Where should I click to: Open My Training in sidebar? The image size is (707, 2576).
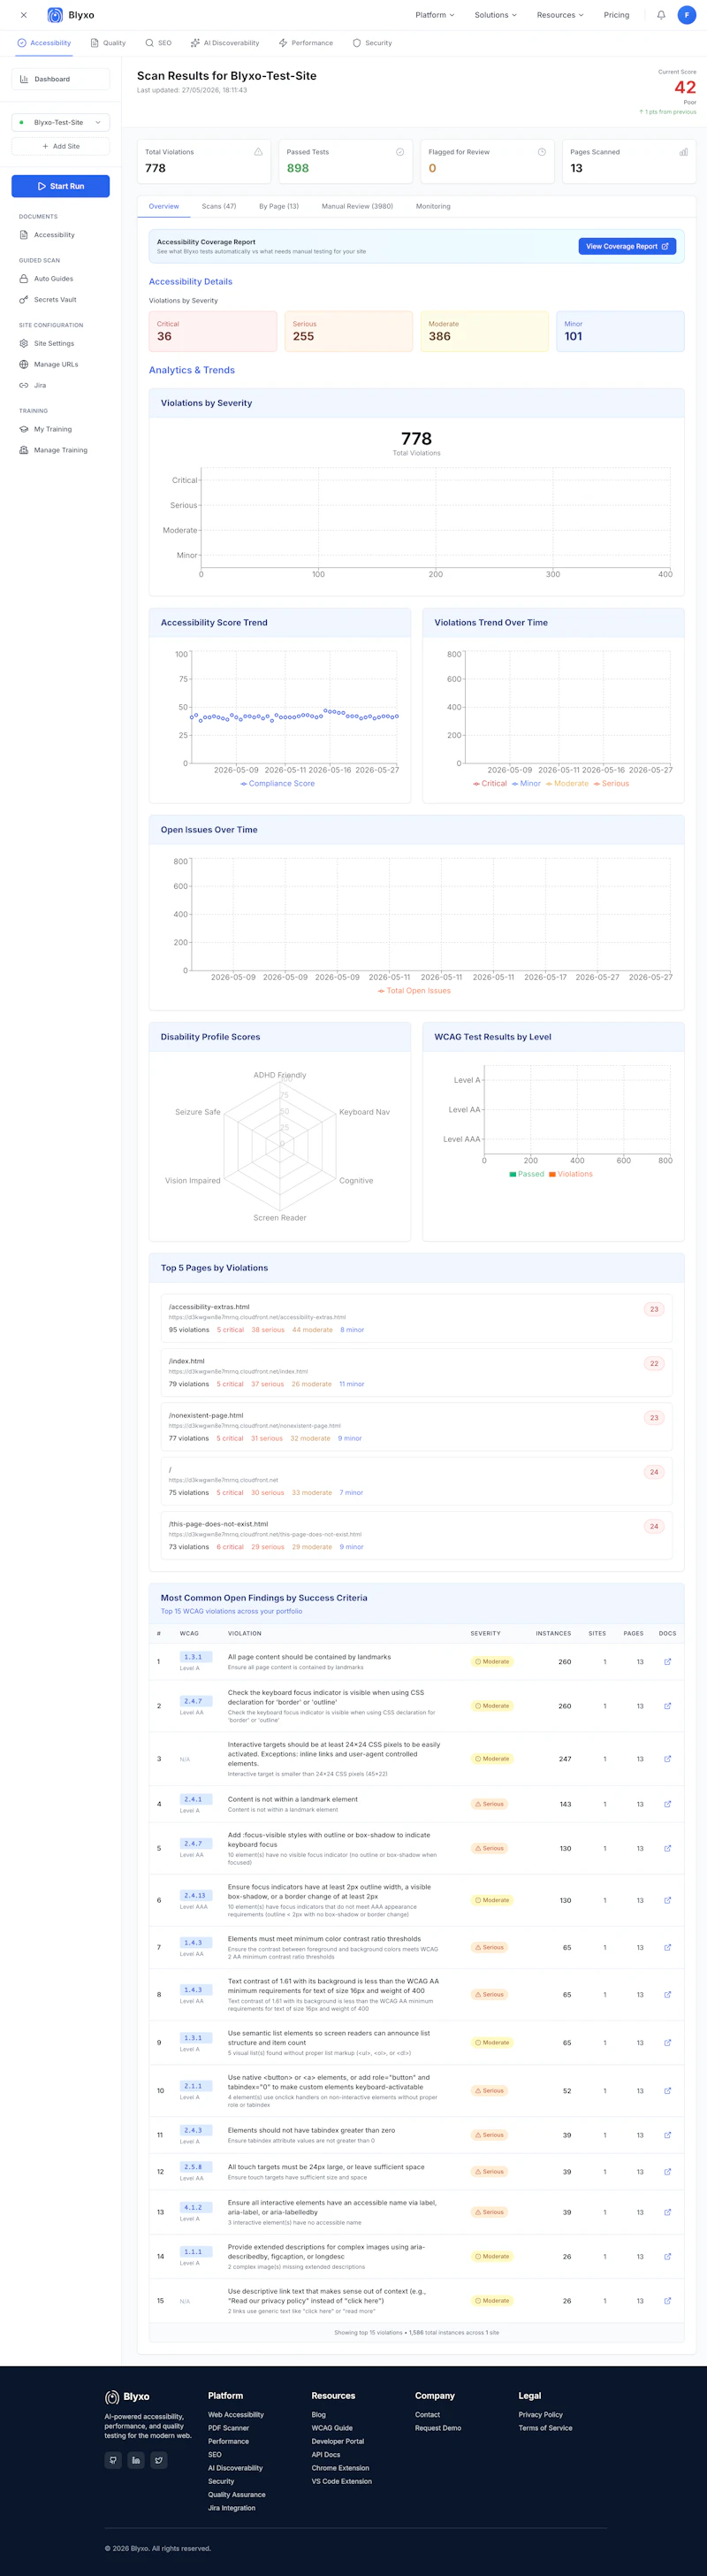(x=61, y=429)
